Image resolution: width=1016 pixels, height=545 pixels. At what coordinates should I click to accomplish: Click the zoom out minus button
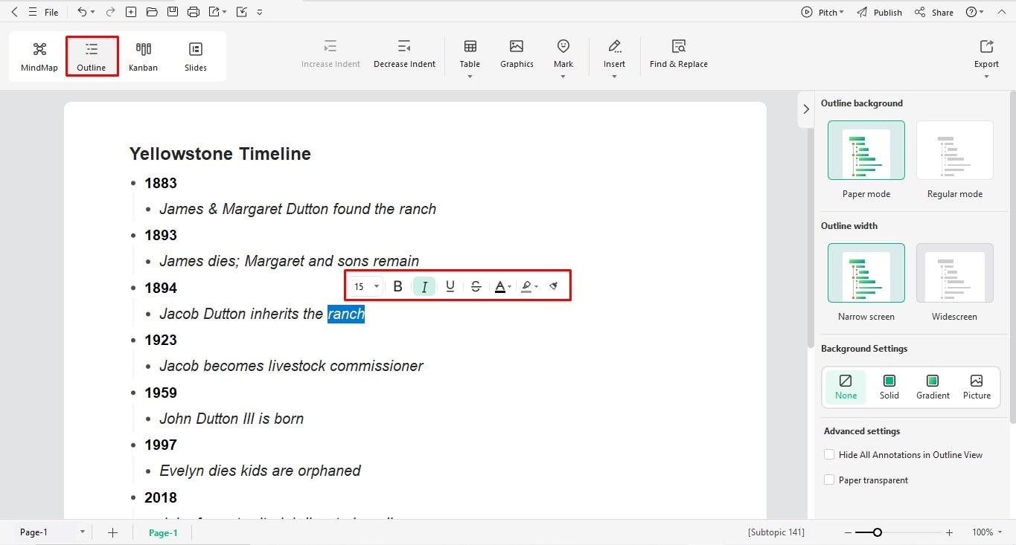(x=849, y=532)
